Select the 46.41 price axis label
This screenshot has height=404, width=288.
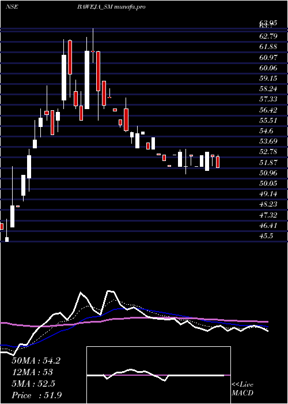[268, 226]
